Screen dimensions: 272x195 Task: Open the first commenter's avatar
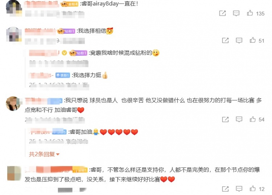pyautogui.click(x=14, y=8)
